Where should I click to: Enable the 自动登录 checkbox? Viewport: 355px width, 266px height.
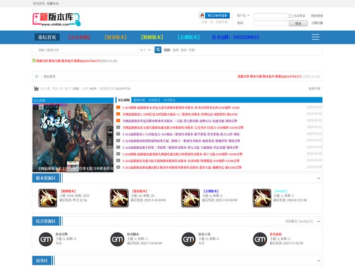290,16
